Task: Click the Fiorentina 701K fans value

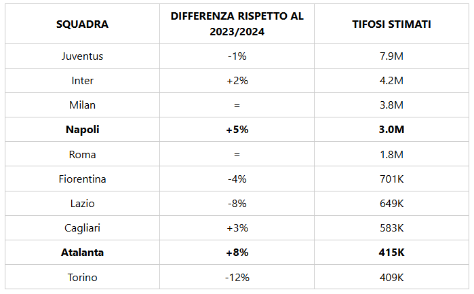Action: point(392,179)
